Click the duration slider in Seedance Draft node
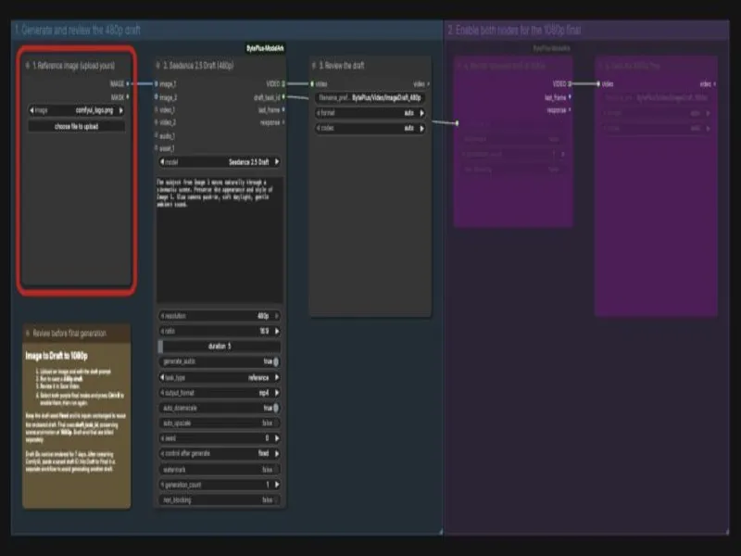The height and width of the screenshot is (556, 741). [220, 346]
